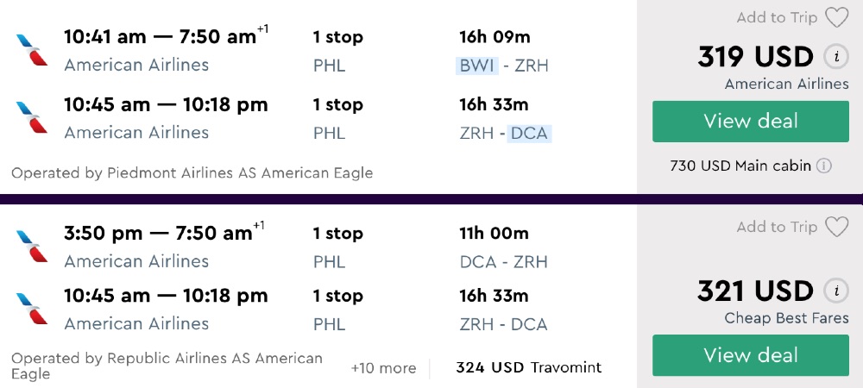Expand the +10 more booking options
The height and width of the screenshot is (388, 863).
pos(383,368)
